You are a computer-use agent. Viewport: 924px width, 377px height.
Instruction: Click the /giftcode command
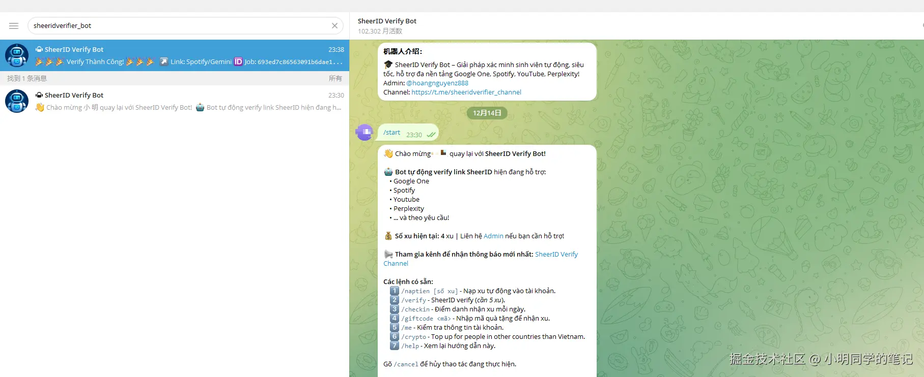coord(426,319)
